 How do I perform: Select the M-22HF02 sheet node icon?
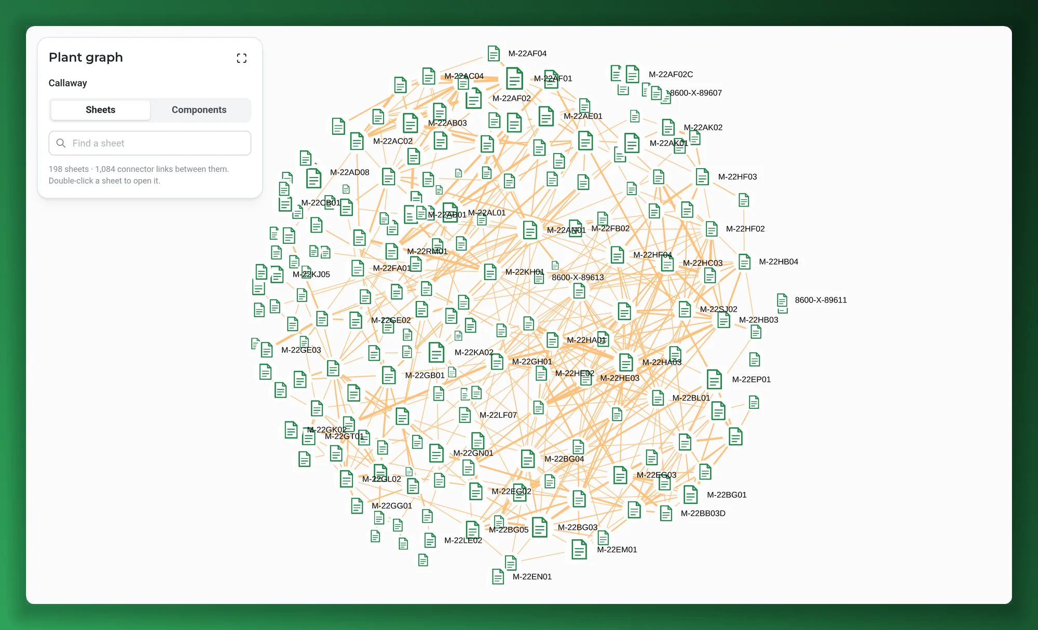[x=712, y=229]
